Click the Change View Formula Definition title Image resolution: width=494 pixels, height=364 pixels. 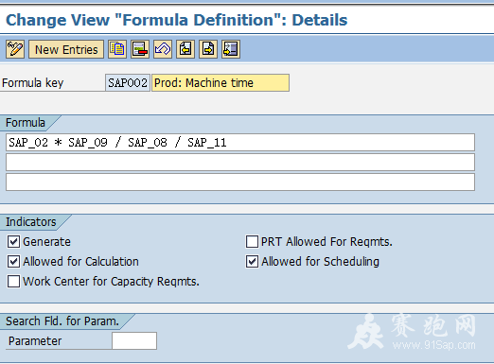coord(177,20)
